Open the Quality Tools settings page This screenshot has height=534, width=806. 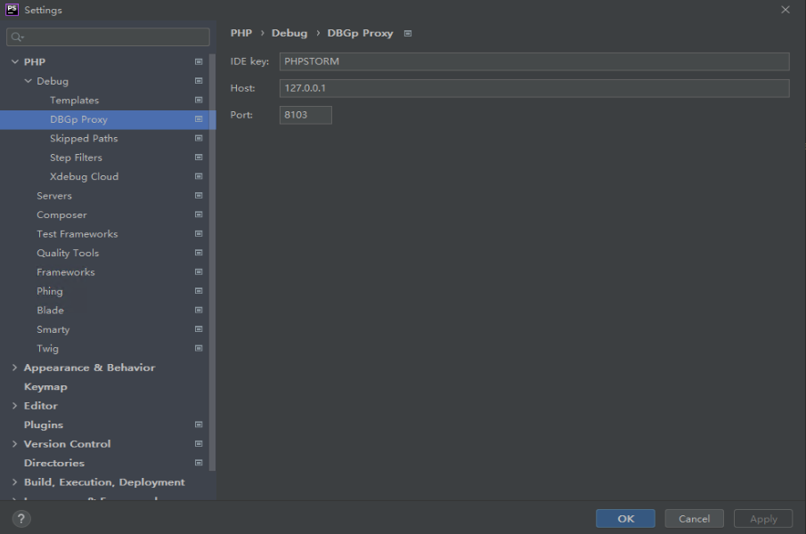coord(68,253)
